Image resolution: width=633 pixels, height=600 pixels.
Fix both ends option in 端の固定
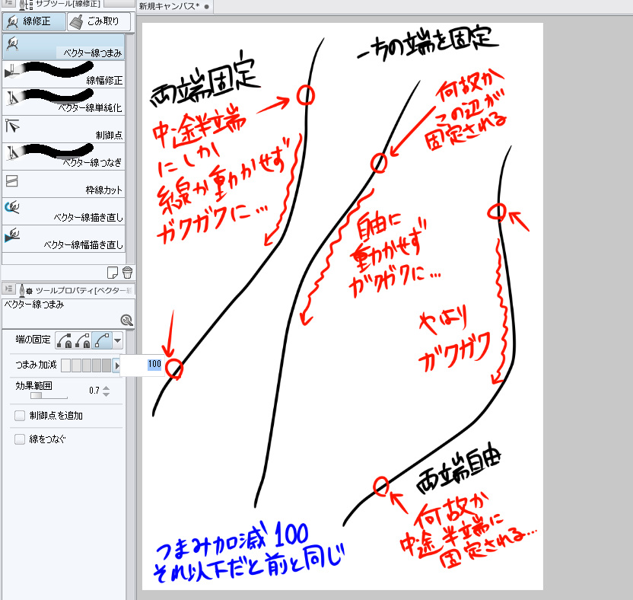[x=64, y=340]
